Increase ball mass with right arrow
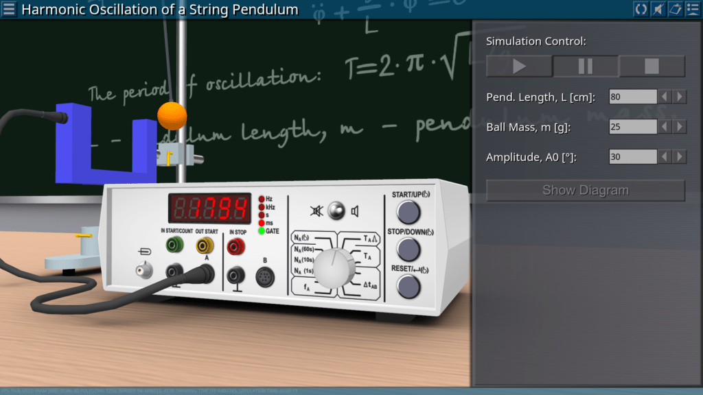Image resolution: width=703 pixels, height=395 pixels. pos(680,127)
